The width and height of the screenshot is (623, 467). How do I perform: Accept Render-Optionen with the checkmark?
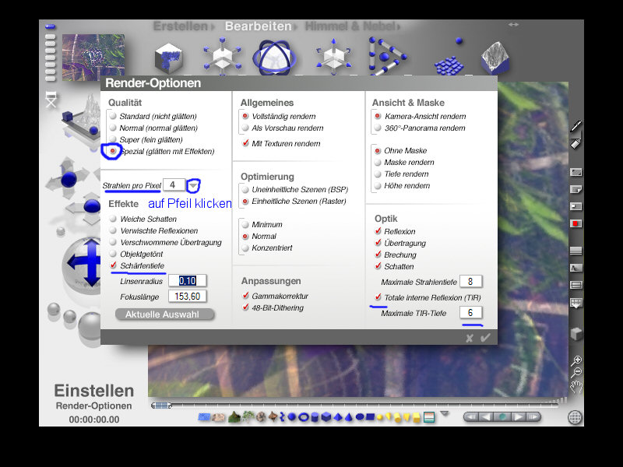tap(485, 338)
